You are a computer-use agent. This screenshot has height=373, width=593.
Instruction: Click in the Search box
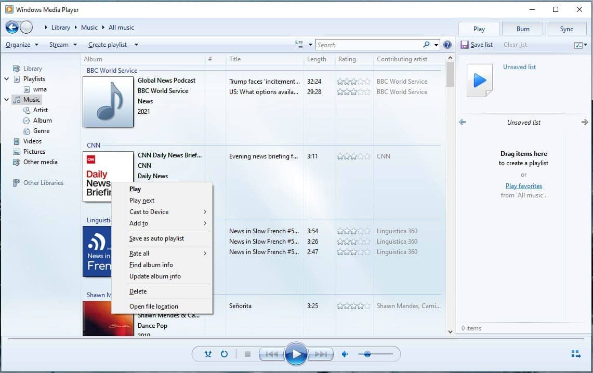368,45
